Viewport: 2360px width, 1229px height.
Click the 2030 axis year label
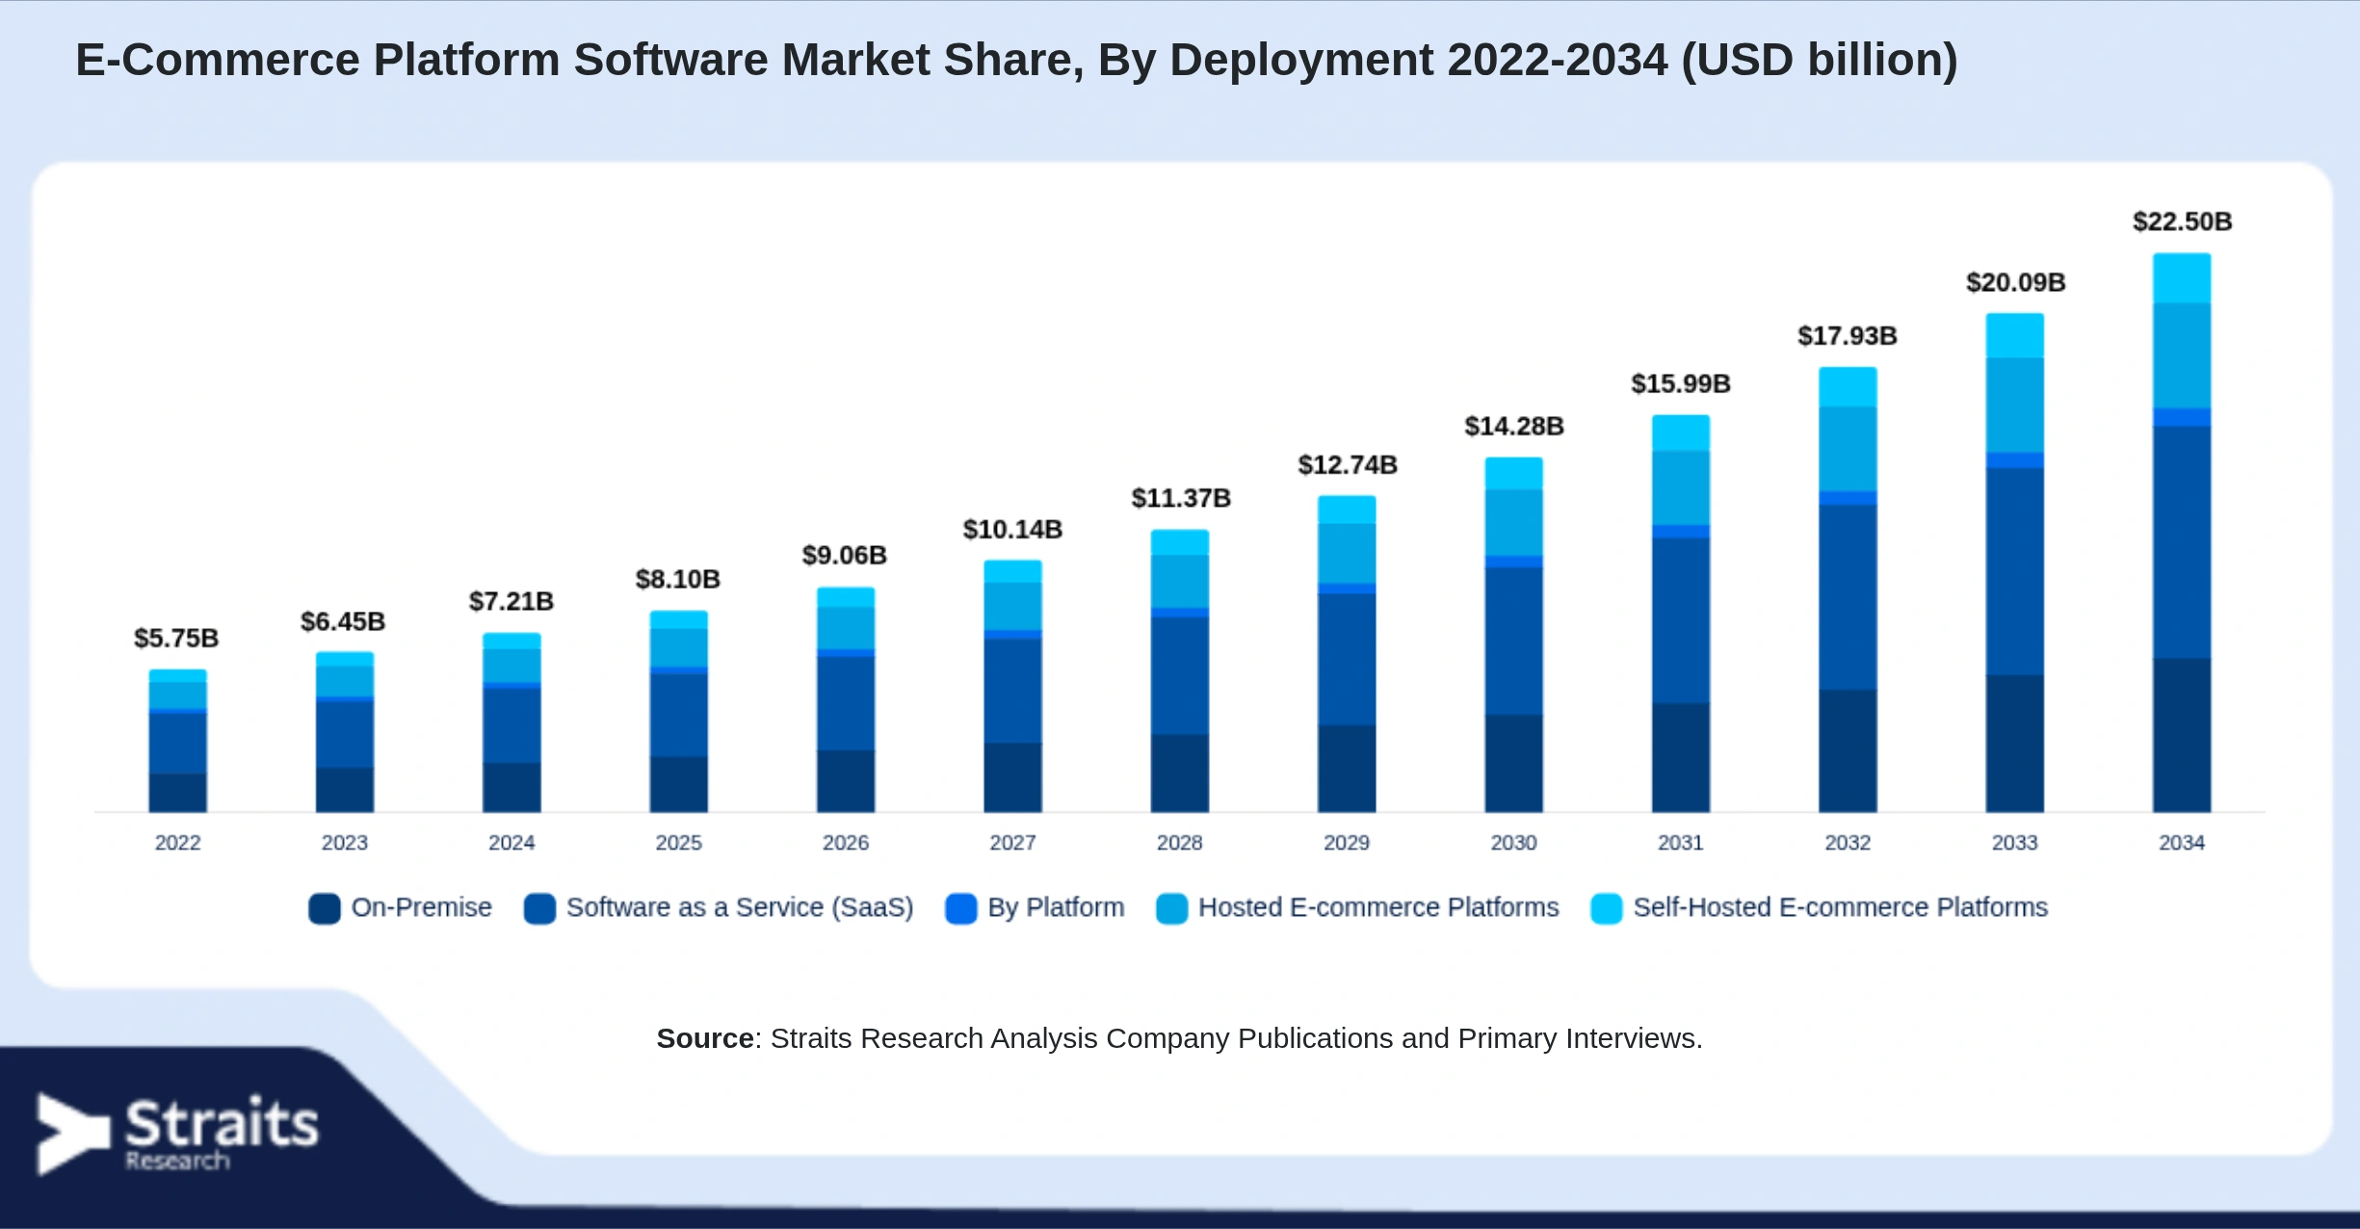point(1513,843)
